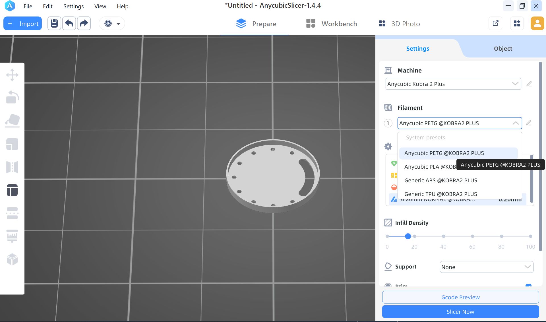
Task: Select the Scale tool icon
Action: (x=12, y=144)
